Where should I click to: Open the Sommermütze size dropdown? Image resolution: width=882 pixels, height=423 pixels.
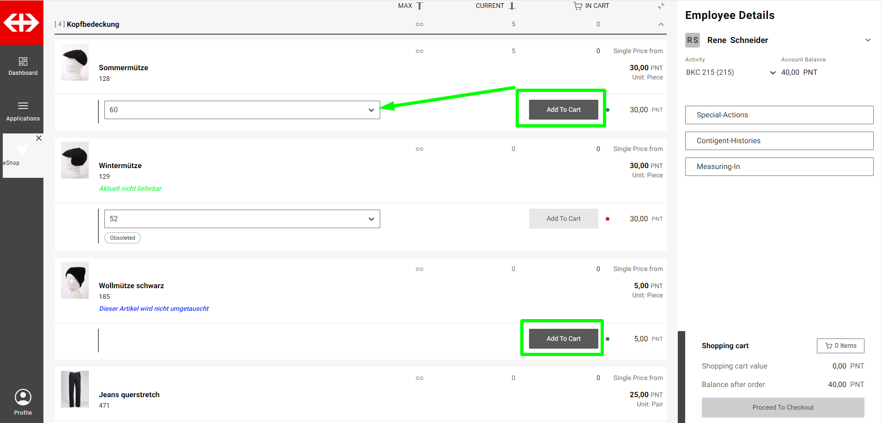coord(242,110)
